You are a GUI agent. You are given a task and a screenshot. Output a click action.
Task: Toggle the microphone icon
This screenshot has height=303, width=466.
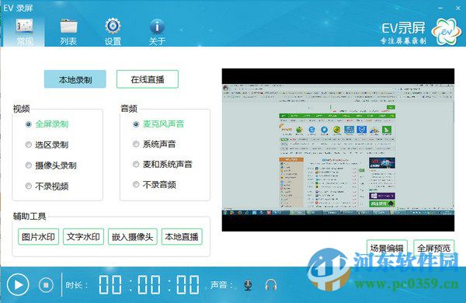(248, 285)
